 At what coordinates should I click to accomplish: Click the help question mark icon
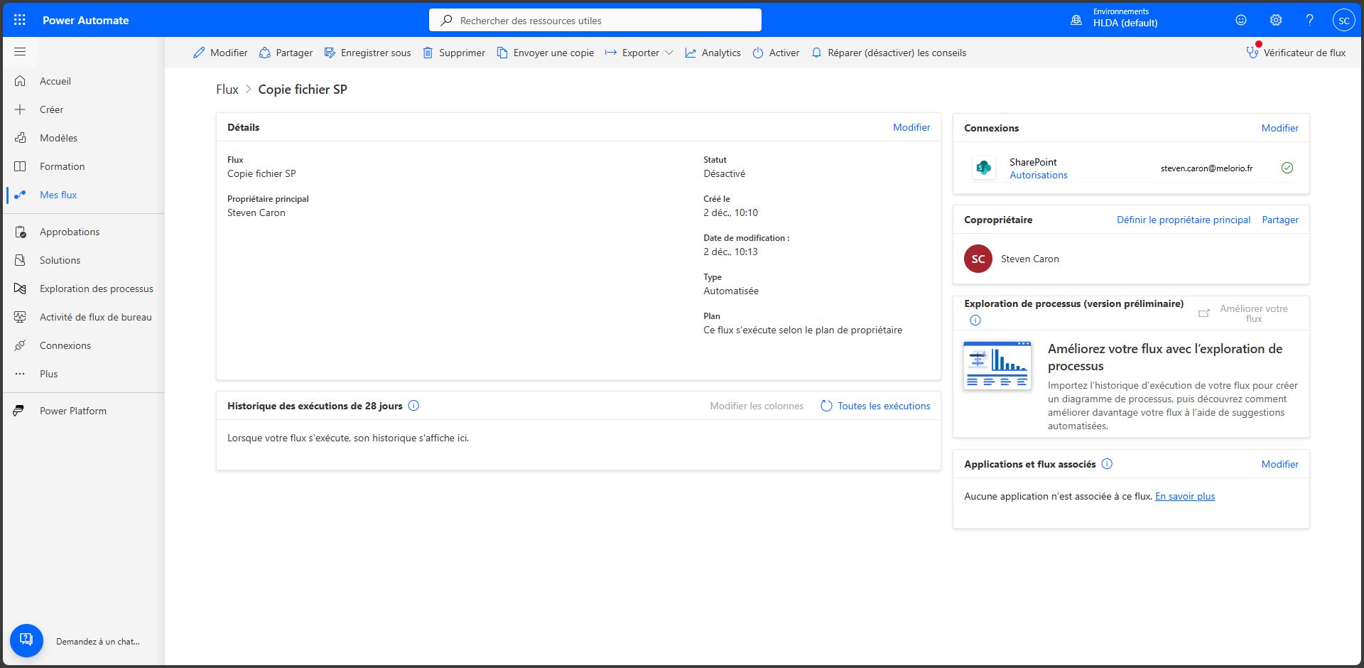1309,20
